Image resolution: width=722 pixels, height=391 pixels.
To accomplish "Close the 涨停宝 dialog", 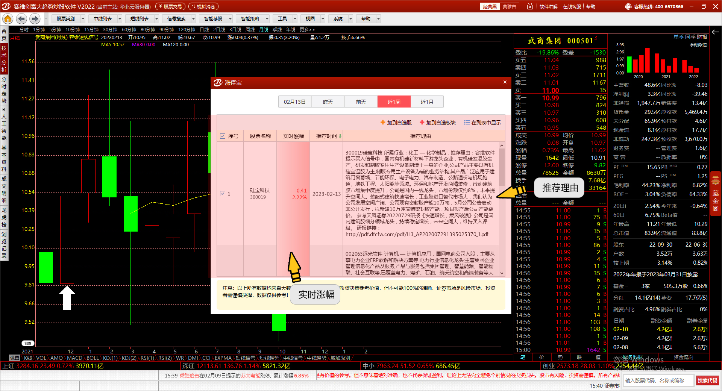I will (x=505, y=82).
